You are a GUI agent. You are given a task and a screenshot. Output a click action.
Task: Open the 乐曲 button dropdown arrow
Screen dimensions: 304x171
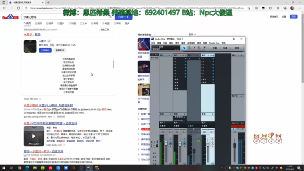[x=231, y=48]
